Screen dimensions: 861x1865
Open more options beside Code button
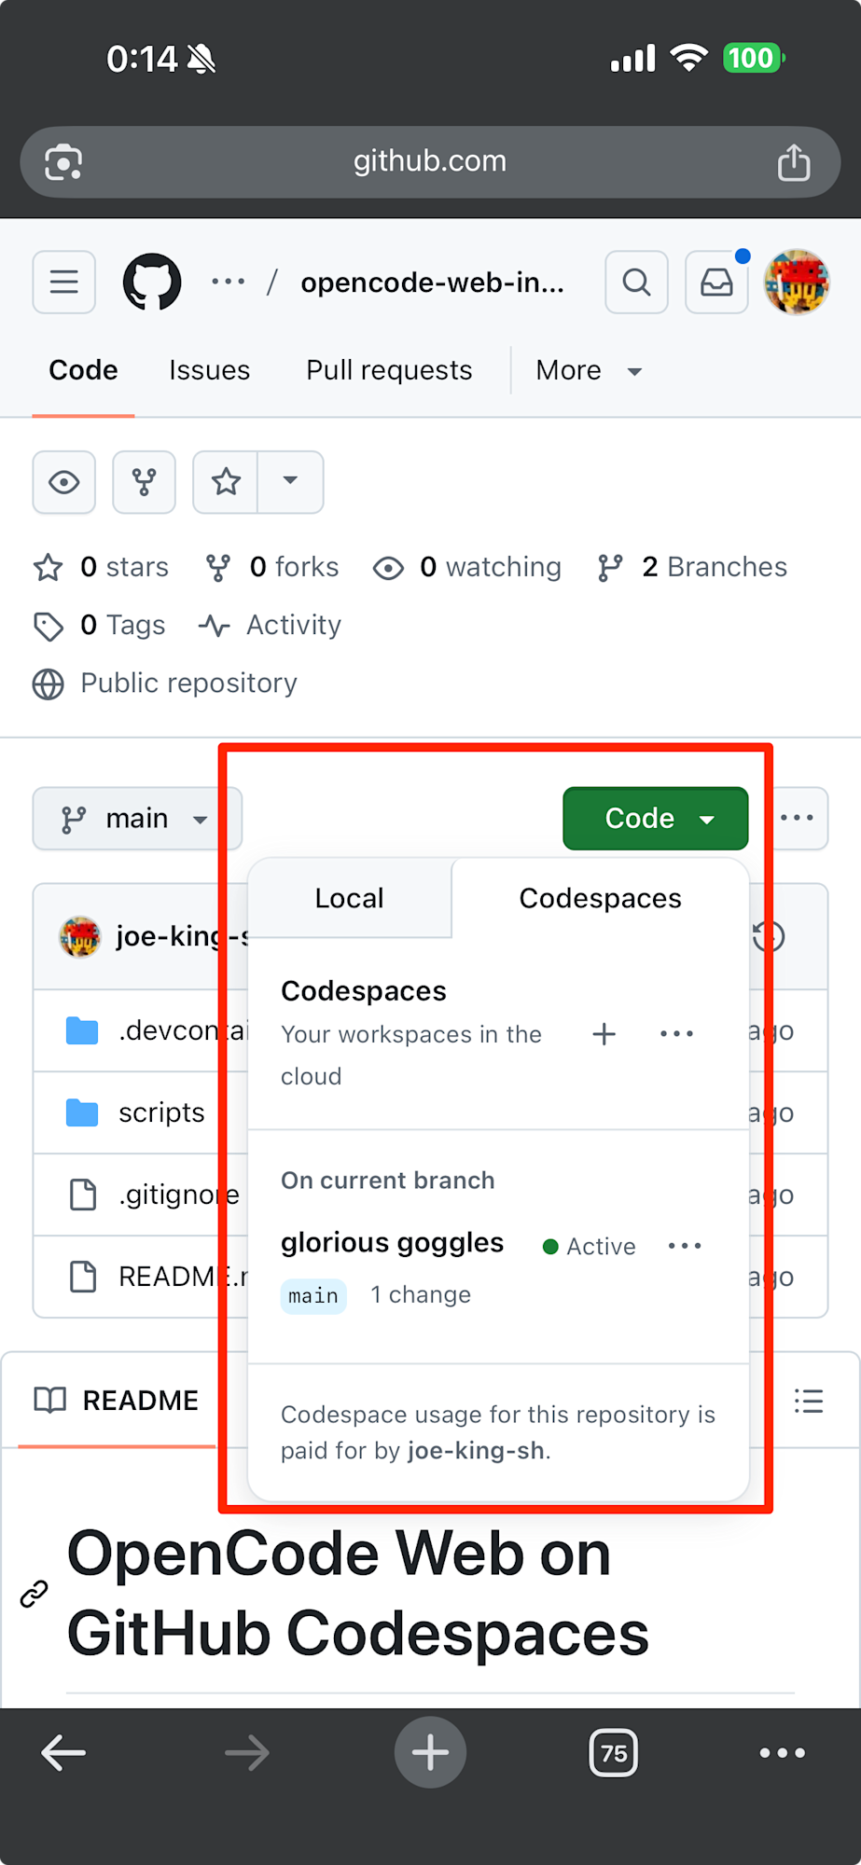click(798, 819)
